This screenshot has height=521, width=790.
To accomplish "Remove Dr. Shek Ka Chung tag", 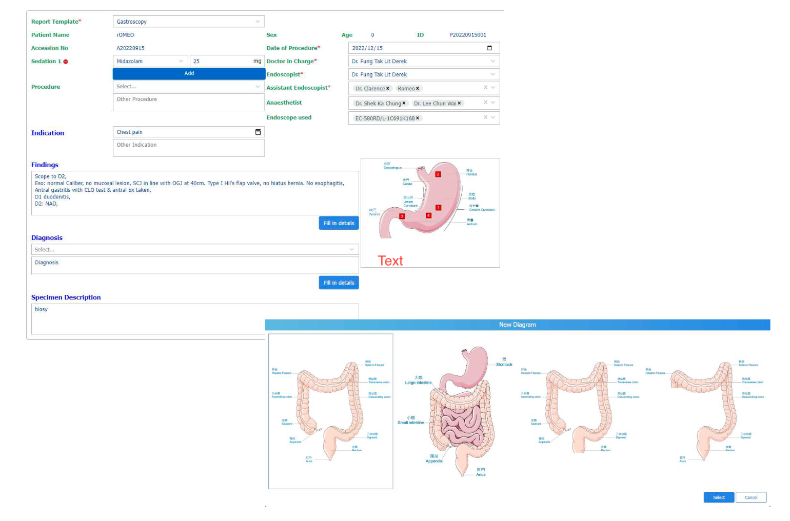I will pos(404,104).
